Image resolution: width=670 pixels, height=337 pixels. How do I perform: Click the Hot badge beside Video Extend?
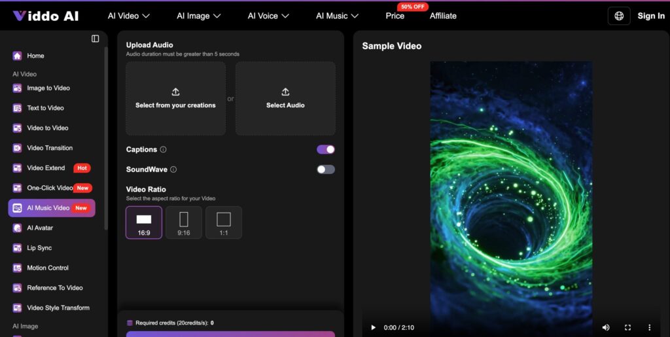tap(82, 168)
